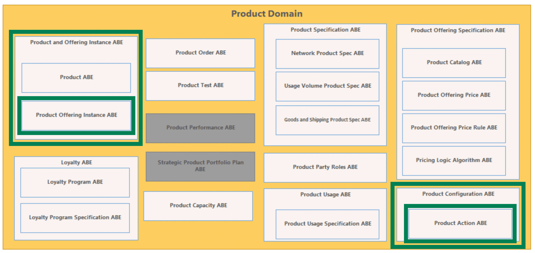535x253 pixels.
Task: Select the Product Usage Specification ABE box
Action: 327,224
